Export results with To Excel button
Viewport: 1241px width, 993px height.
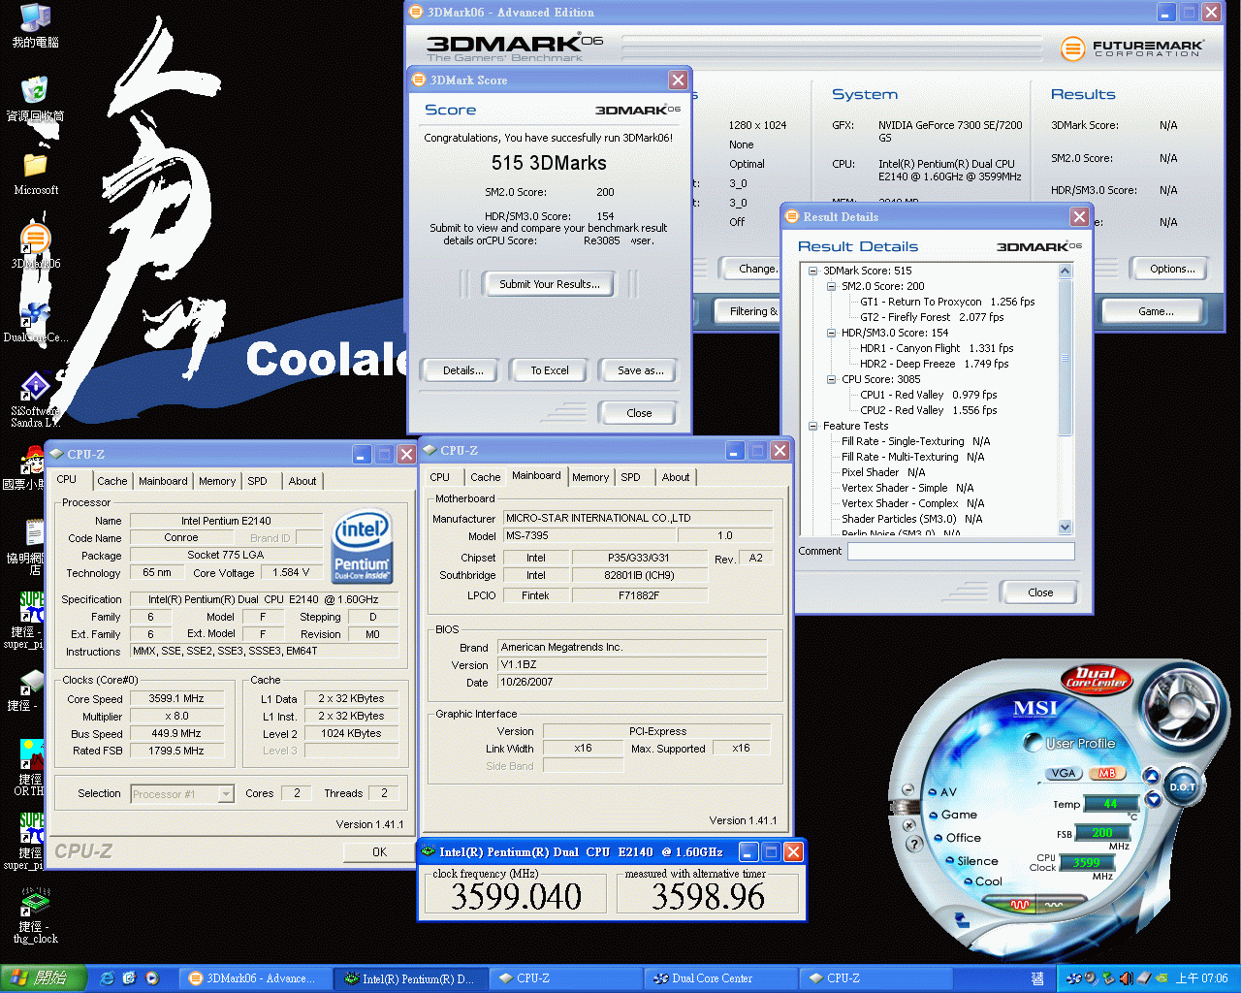[x=550, y=370]
